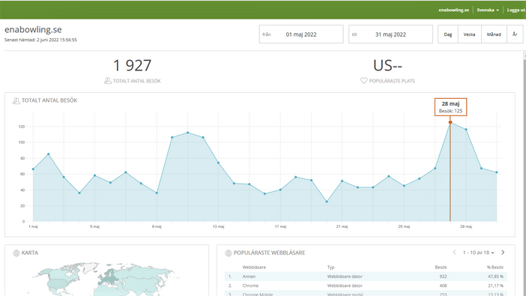Click the 21,17 % value
526x296 pixels.
(x=495, y=286)
